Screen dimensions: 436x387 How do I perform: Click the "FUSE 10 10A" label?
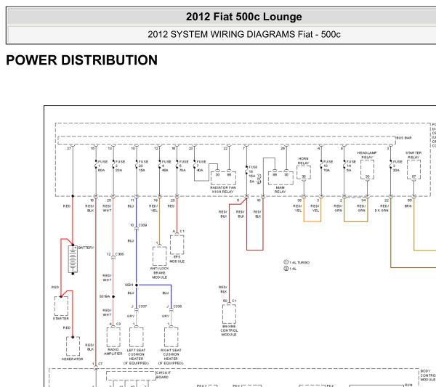point(328,166)
